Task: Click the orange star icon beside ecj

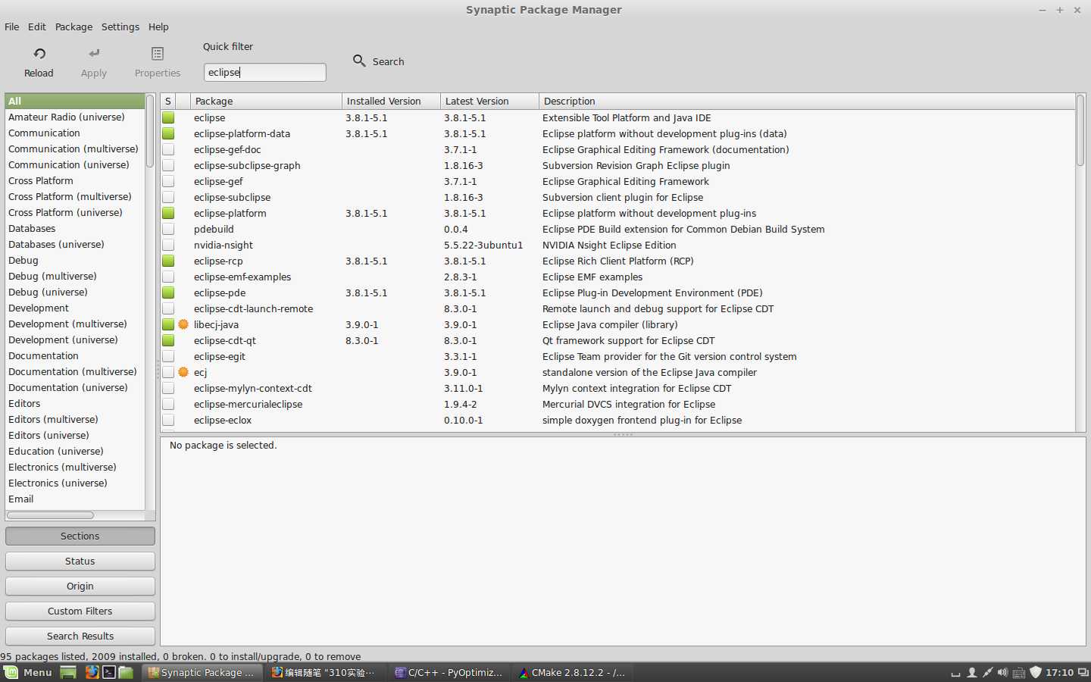Action: pyautogui.click(x=183, y=372)
